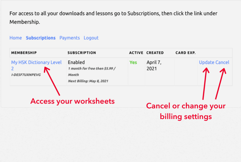Screen dimensions: 241x162
Task: Click the red Access your worksheets annotation
Action: (x=72, y=101)
